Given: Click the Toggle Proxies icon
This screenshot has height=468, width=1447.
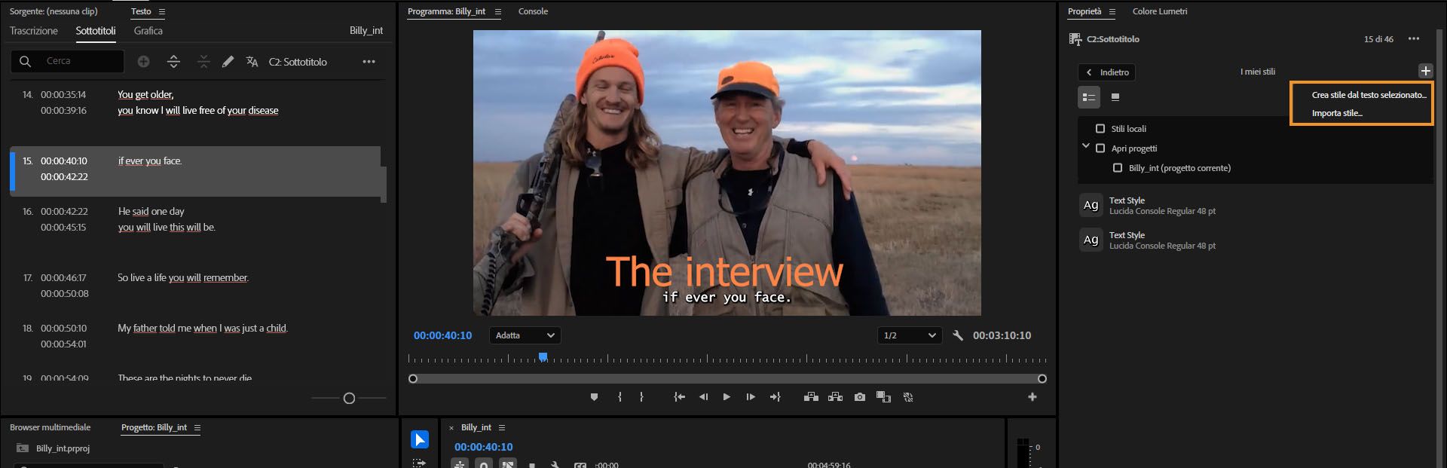Looking at the screenshot, I should (908, 397).
